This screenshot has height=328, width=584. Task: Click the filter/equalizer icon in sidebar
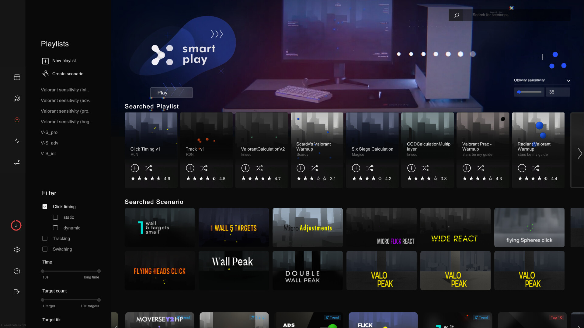click(17, 162)
